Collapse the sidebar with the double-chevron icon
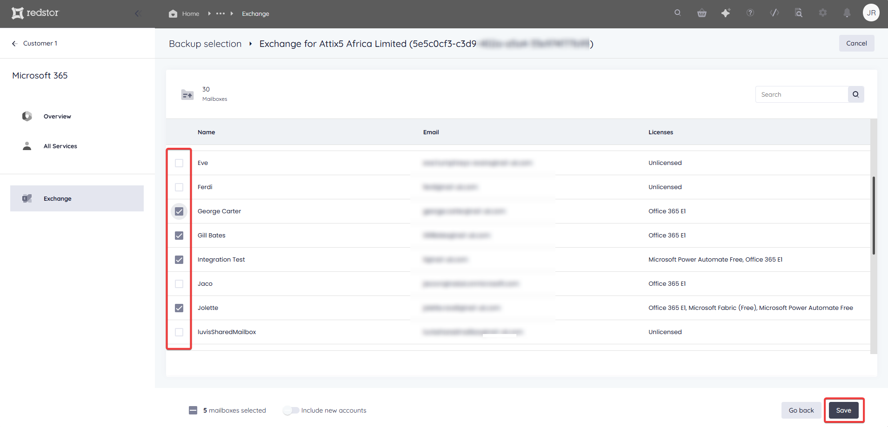888x427 pixels. 138,13
